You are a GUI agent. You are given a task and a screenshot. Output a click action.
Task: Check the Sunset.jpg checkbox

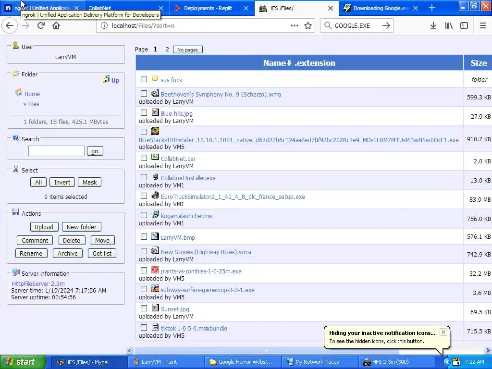(144, 308)
